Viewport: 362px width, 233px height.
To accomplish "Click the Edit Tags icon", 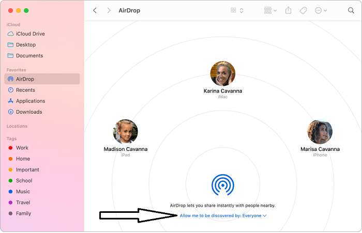I will point(304,10).
